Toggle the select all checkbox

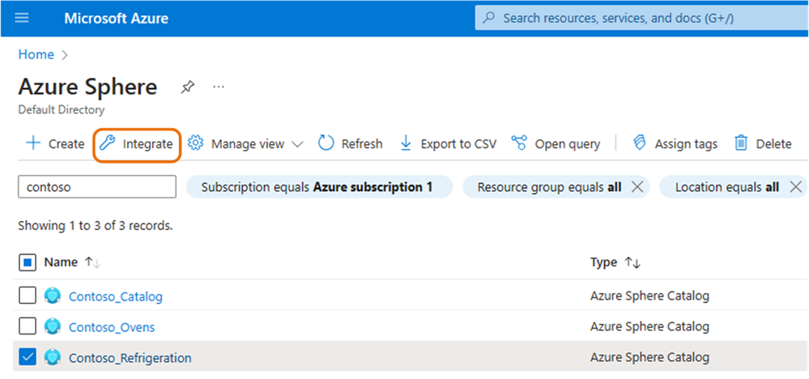point(28,263)
